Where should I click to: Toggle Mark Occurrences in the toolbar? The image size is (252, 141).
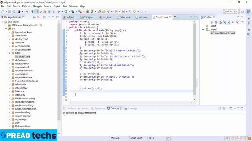point(37,11)
